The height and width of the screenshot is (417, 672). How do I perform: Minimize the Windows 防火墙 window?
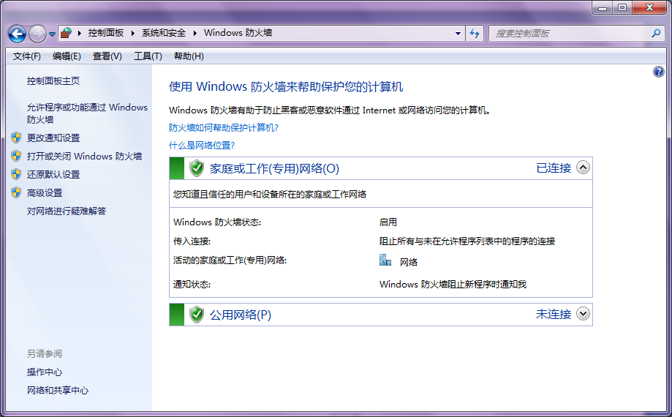coord(602,7)
